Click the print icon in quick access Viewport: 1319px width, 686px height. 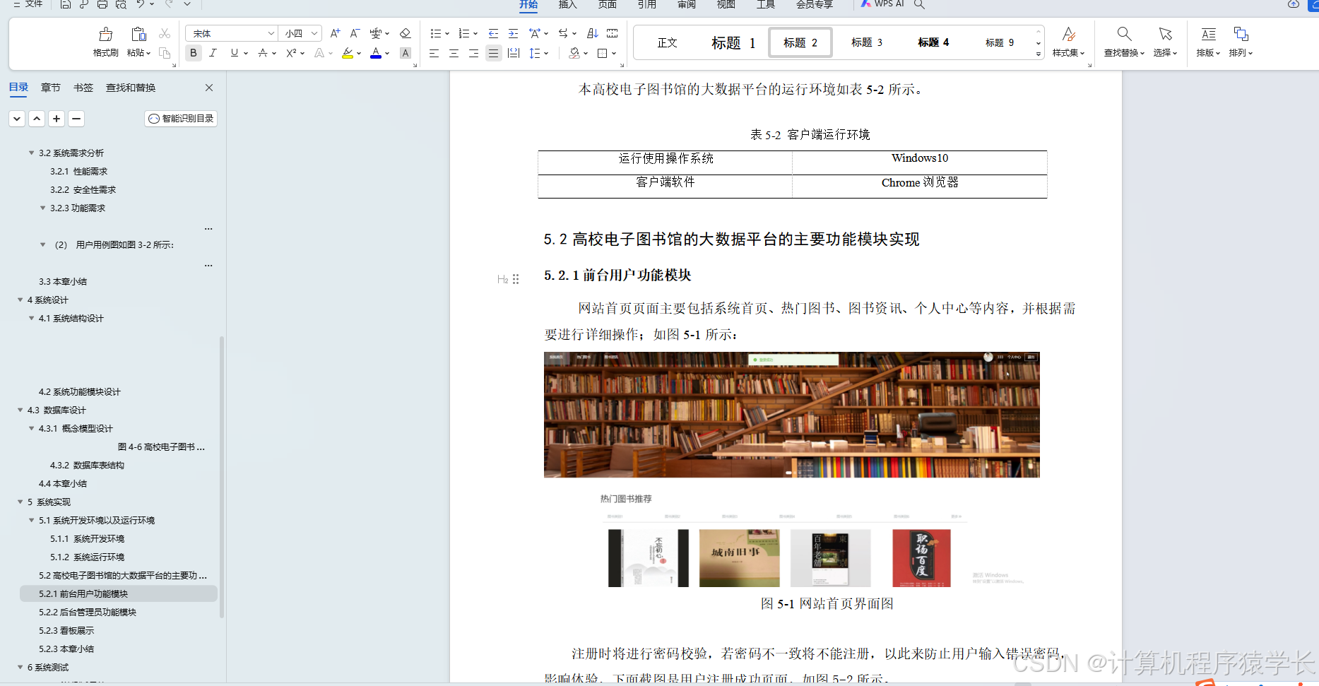102,4
